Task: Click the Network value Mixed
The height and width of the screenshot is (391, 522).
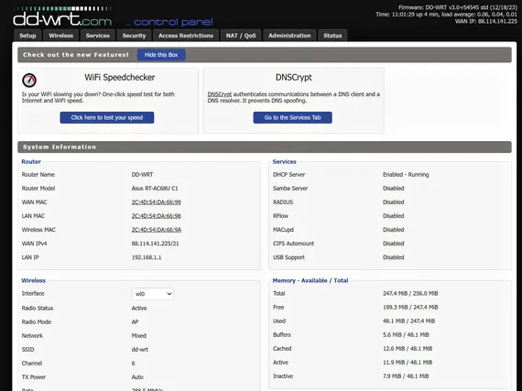Action: pos(139,336)
